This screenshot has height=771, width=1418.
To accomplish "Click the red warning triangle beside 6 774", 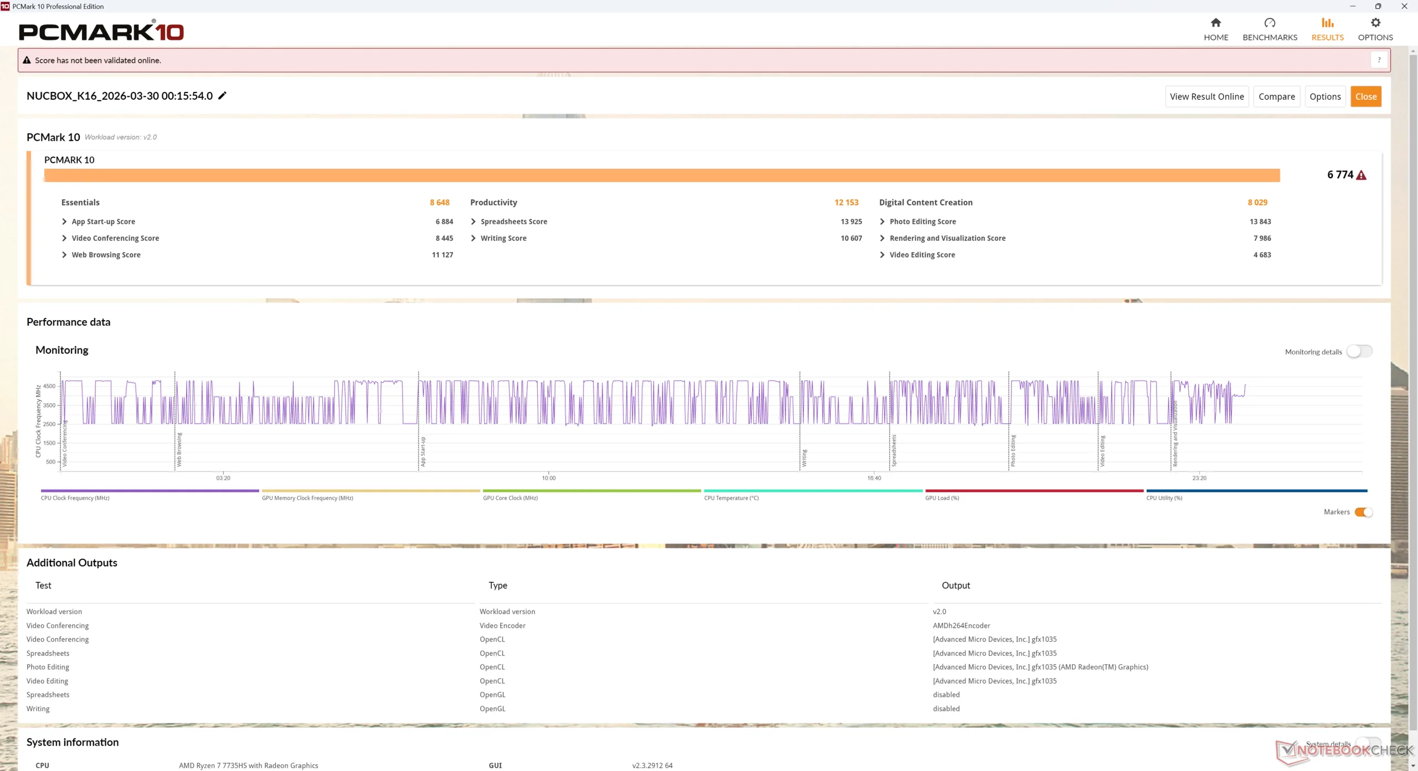I will [1361, 176].
